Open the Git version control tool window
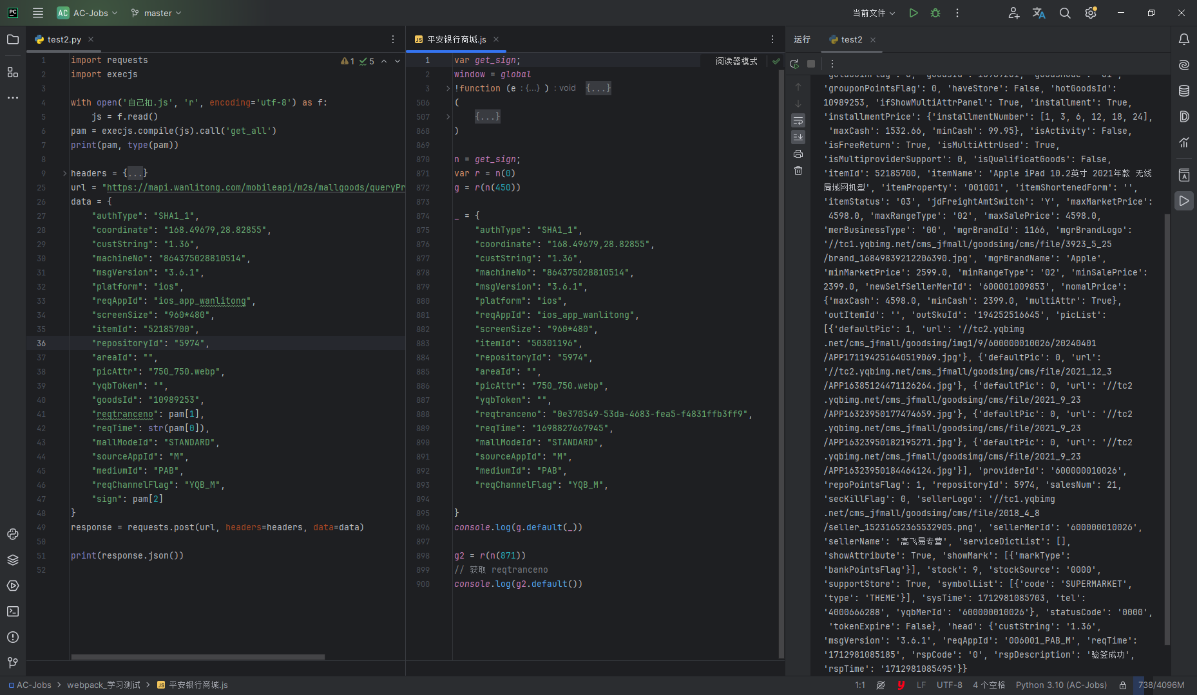 [x=13, y=663]
